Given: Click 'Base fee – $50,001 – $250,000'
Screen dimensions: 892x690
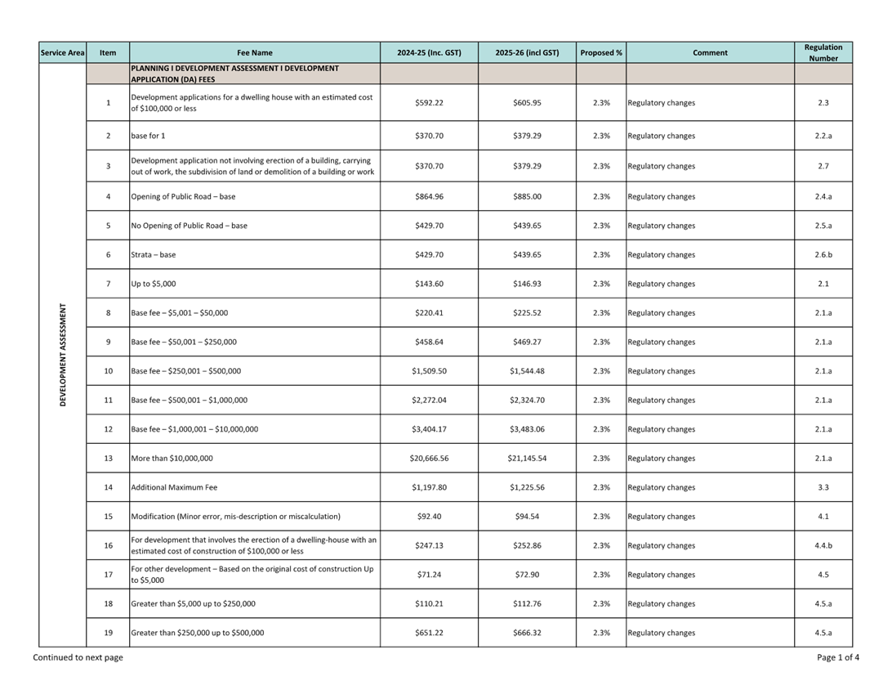Looking at the screenshot, I should click(x=184, y=342).
